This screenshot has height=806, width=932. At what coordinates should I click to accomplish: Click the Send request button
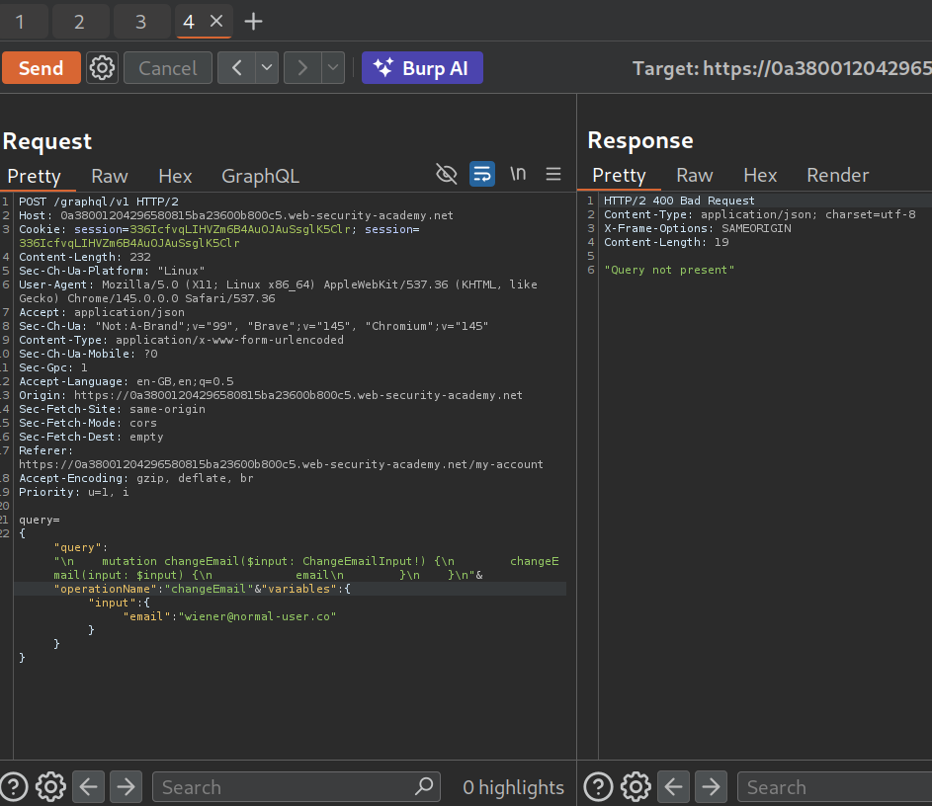coord(41,68)
